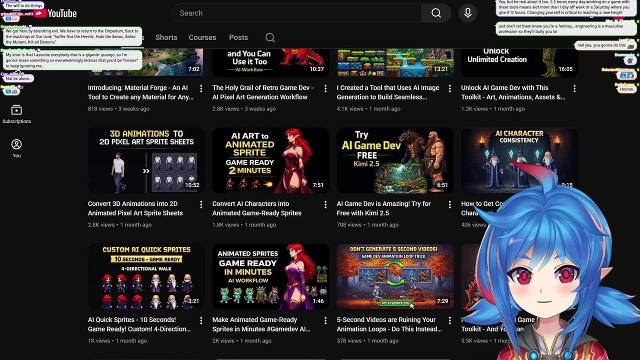
Task: Click '2.8K views • 3 weeks ago' text
Action: 244,108
